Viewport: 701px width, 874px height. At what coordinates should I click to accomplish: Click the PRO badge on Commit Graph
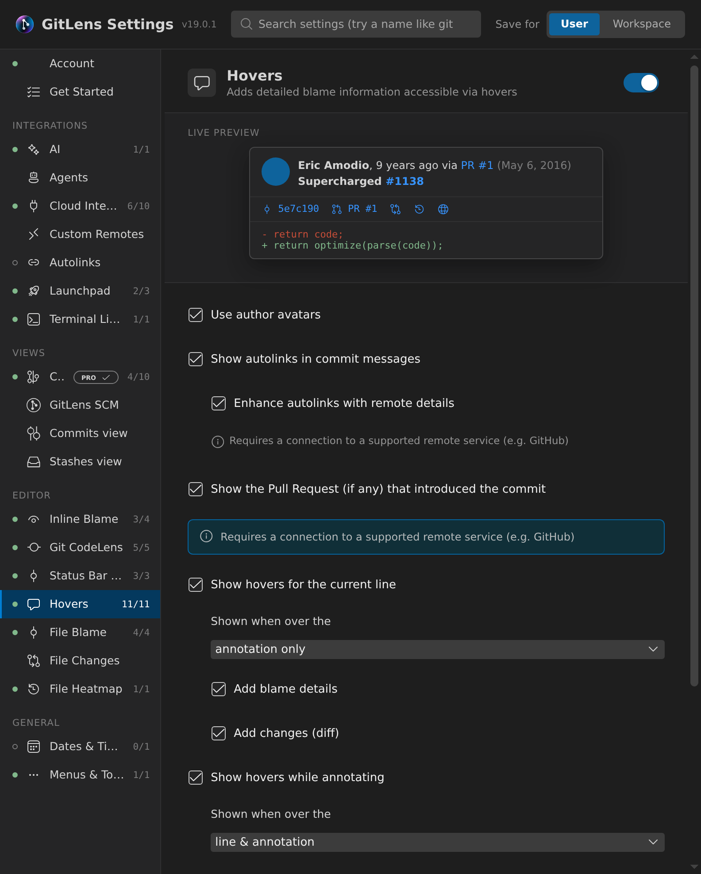pos(96,377)
